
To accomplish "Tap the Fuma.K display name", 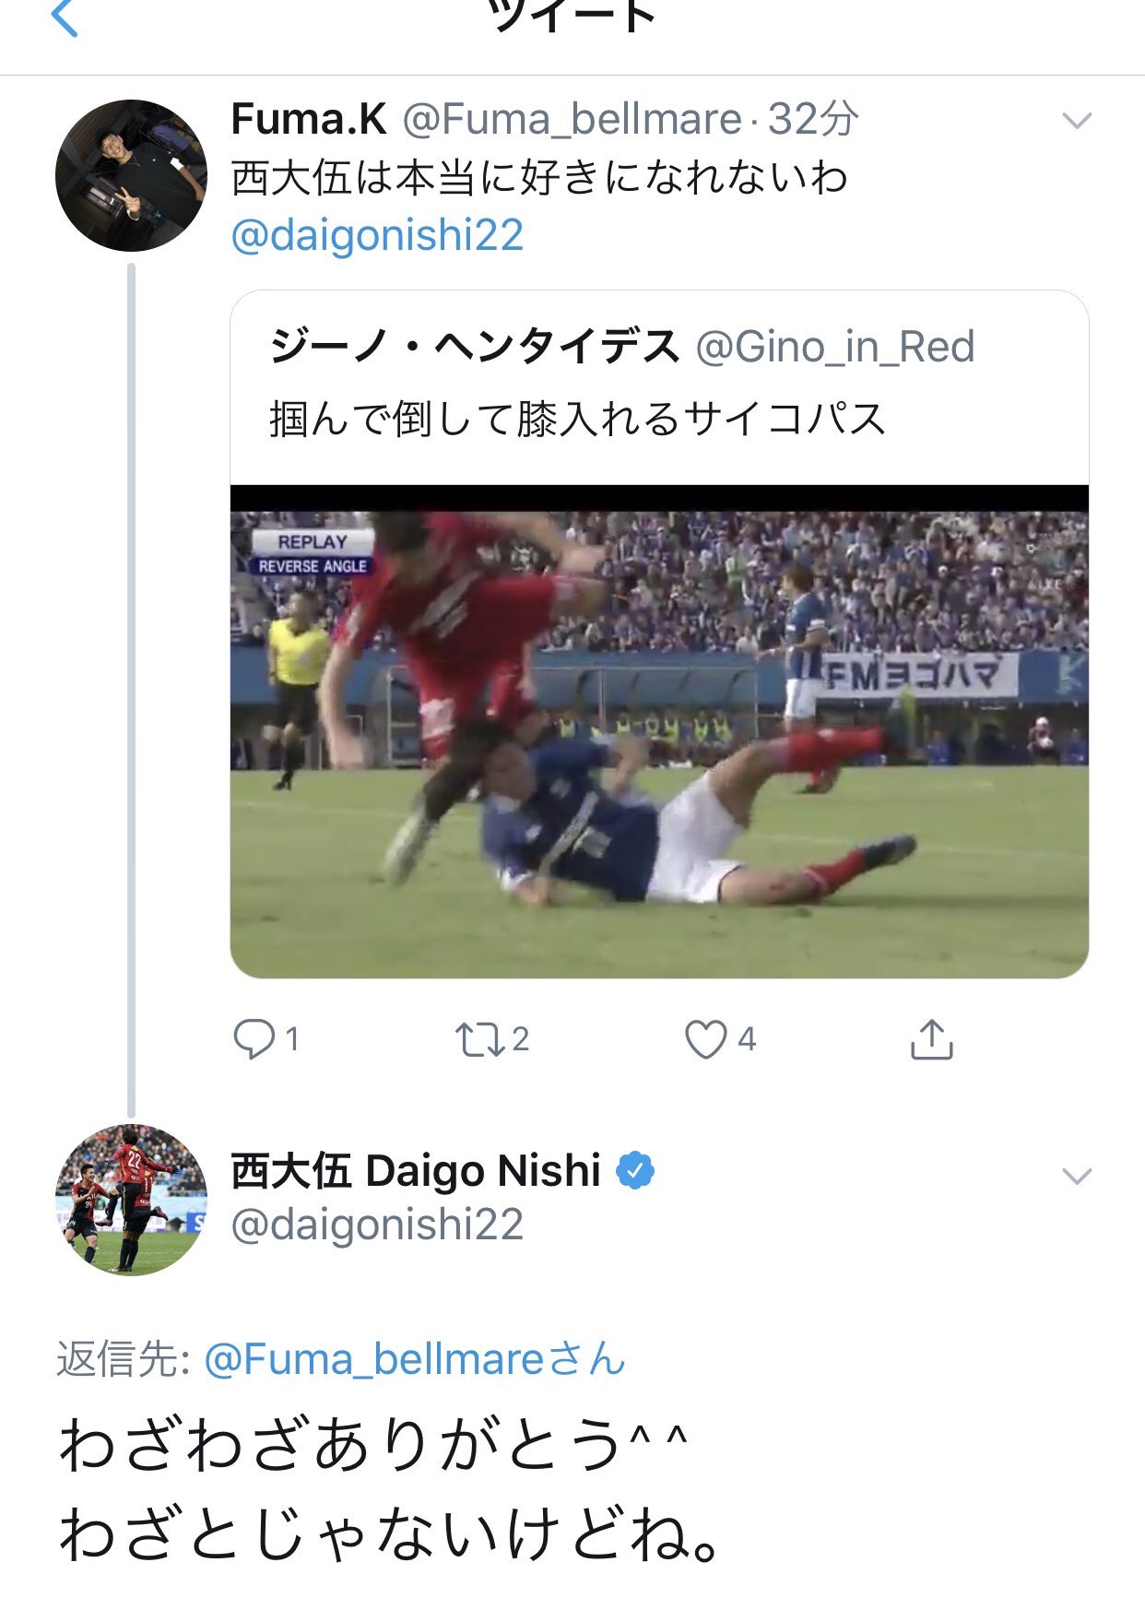I will 309,119.
